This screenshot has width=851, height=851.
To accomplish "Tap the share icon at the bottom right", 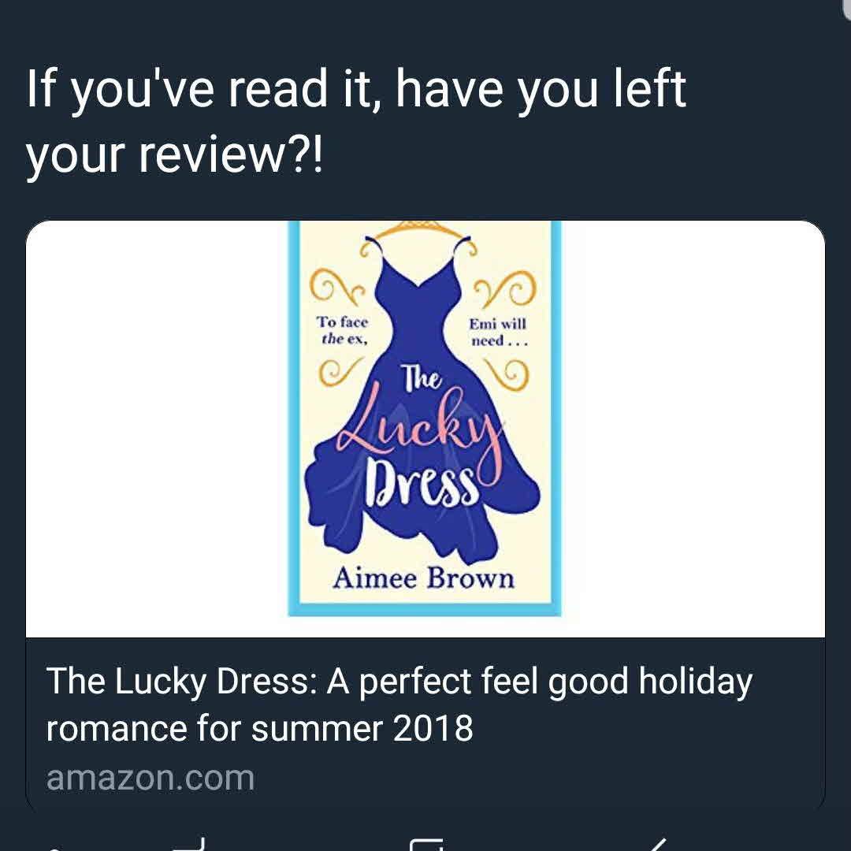I will click(656, 845).
